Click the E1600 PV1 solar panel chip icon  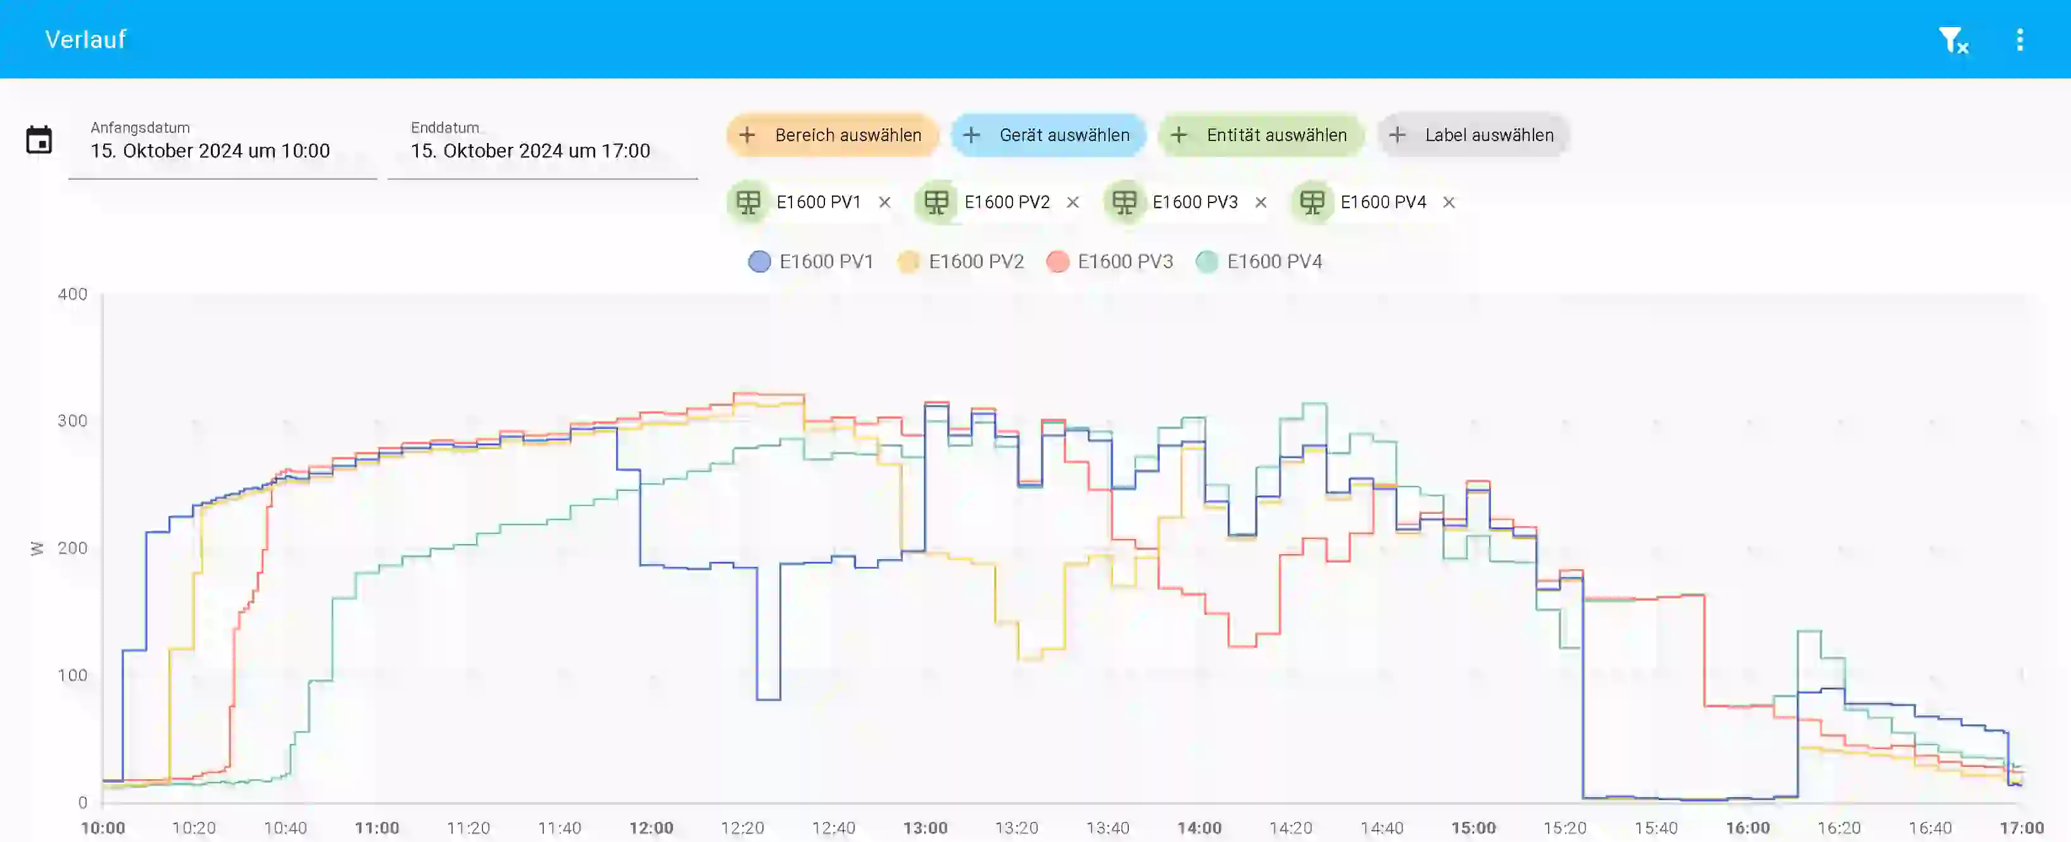pos(748,202)
